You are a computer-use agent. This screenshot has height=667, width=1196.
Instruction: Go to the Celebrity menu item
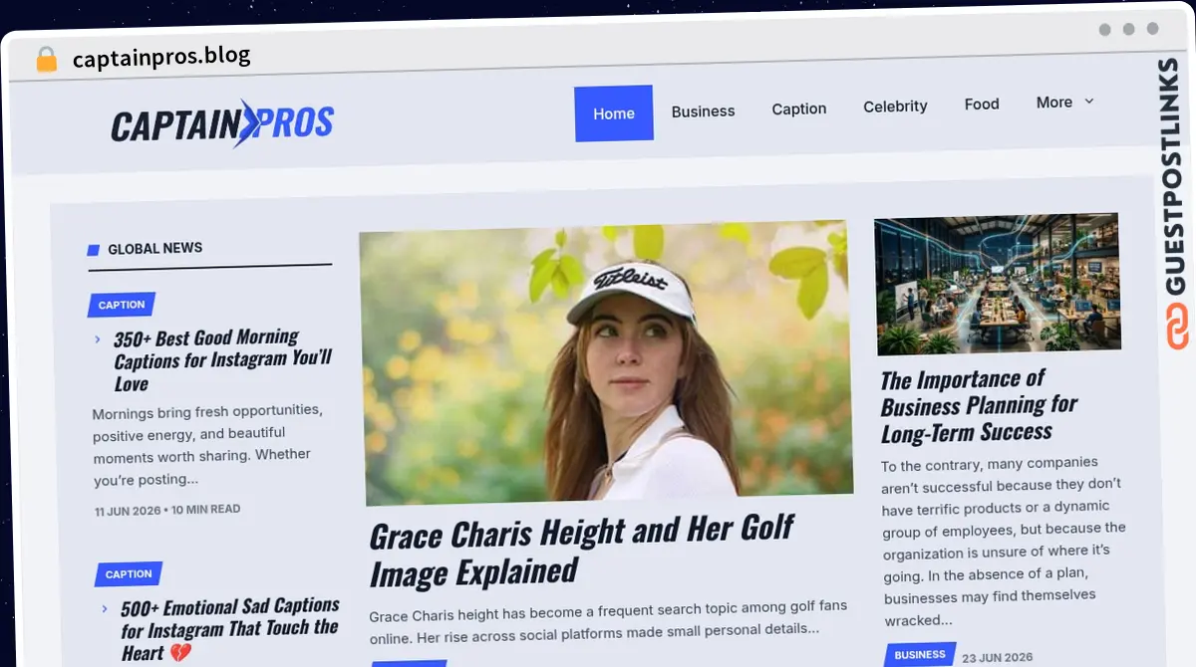(x=895, y=106)
